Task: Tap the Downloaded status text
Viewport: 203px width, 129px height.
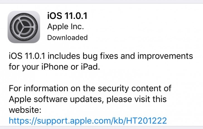Action: [x=67, y=38]
